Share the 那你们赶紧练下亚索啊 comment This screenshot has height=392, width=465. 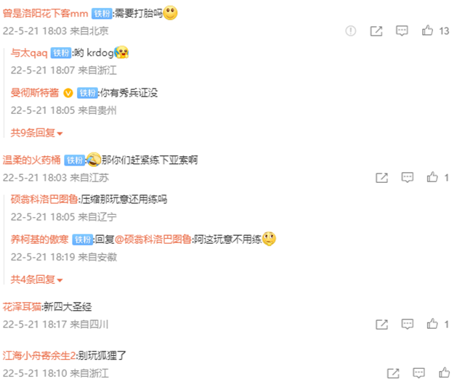click(381, 177)
